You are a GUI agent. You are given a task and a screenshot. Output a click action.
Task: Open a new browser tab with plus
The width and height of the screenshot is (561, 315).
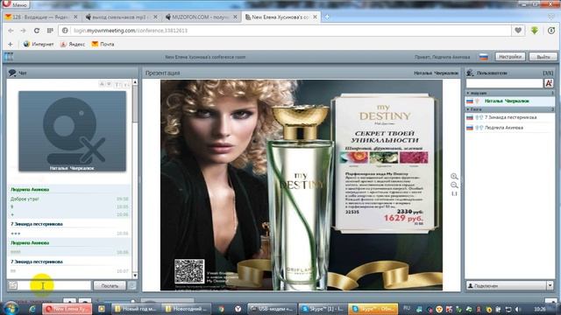[x=327, y=17]
